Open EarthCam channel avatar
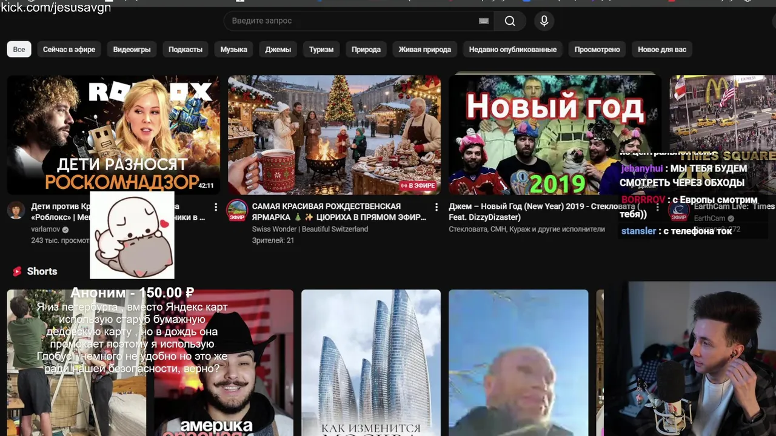The height and width of the screenshot is (436, 776). (x=678, y=211)
